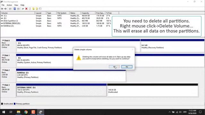Sort by the Volume column header
Viewport: 205px width, 115px height.
pyautogui.click(x=18, y=13)
